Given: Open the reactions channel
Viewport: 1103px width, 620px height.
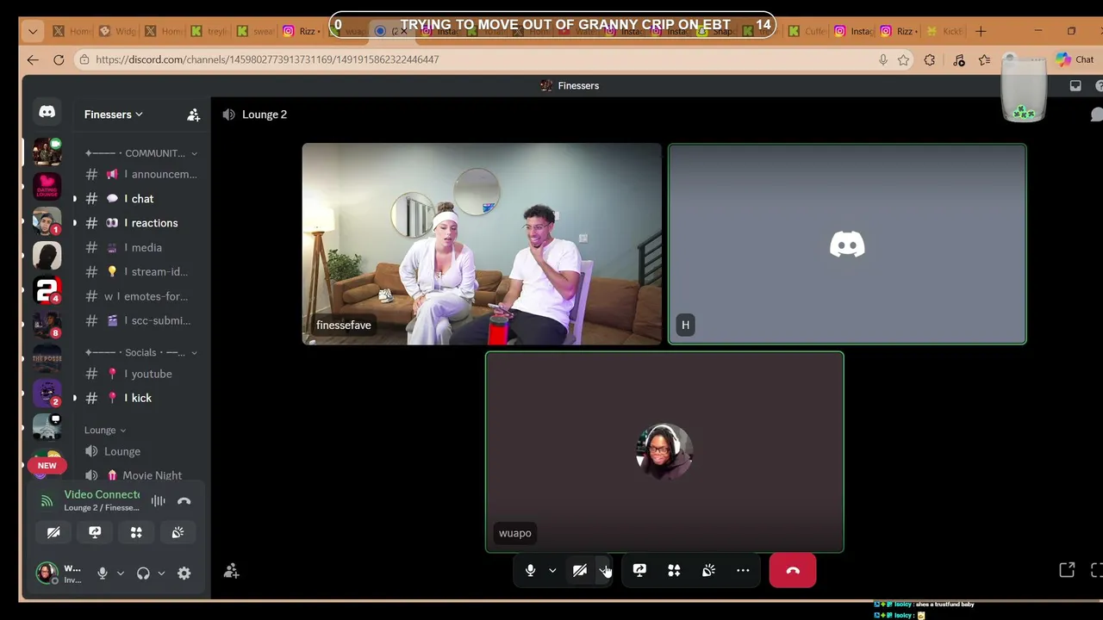Looking at the screenshot, I should click(141, 222).
